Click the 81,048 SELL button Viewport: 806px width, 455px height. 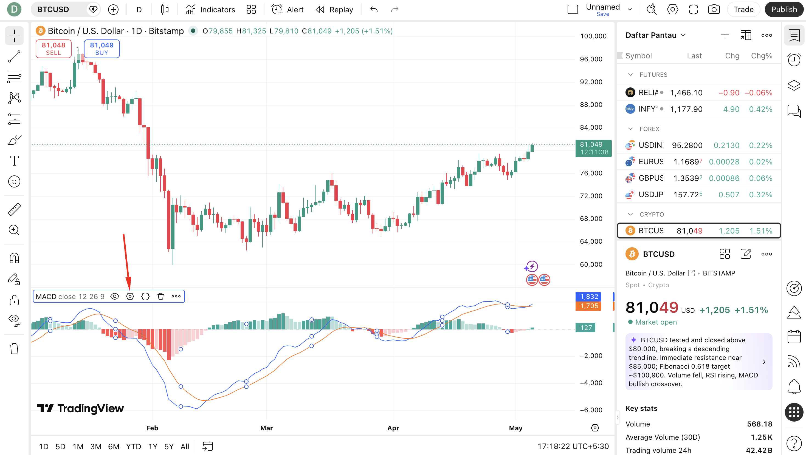tap(53, 49)
